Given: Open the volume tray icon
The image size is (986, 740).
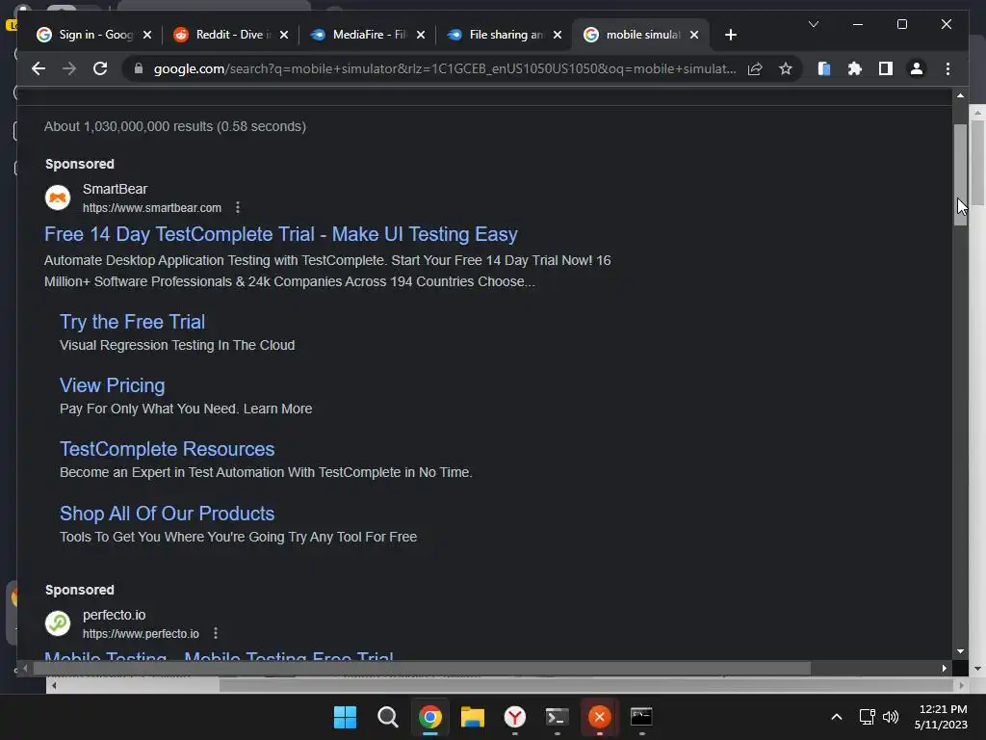Looking at the screenshot, I should [x=891, y=717].
